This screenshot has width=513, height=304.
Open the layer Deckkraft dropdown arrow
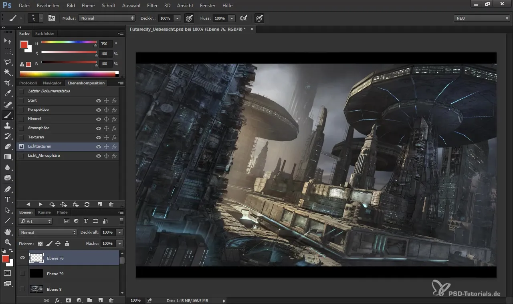point(119,232)
